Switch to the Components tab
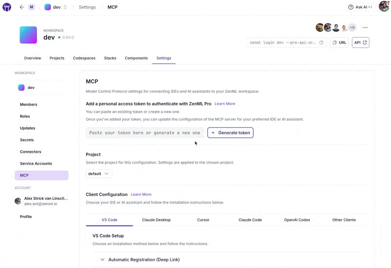The image size is (391, 268). (x=136, y=58)
